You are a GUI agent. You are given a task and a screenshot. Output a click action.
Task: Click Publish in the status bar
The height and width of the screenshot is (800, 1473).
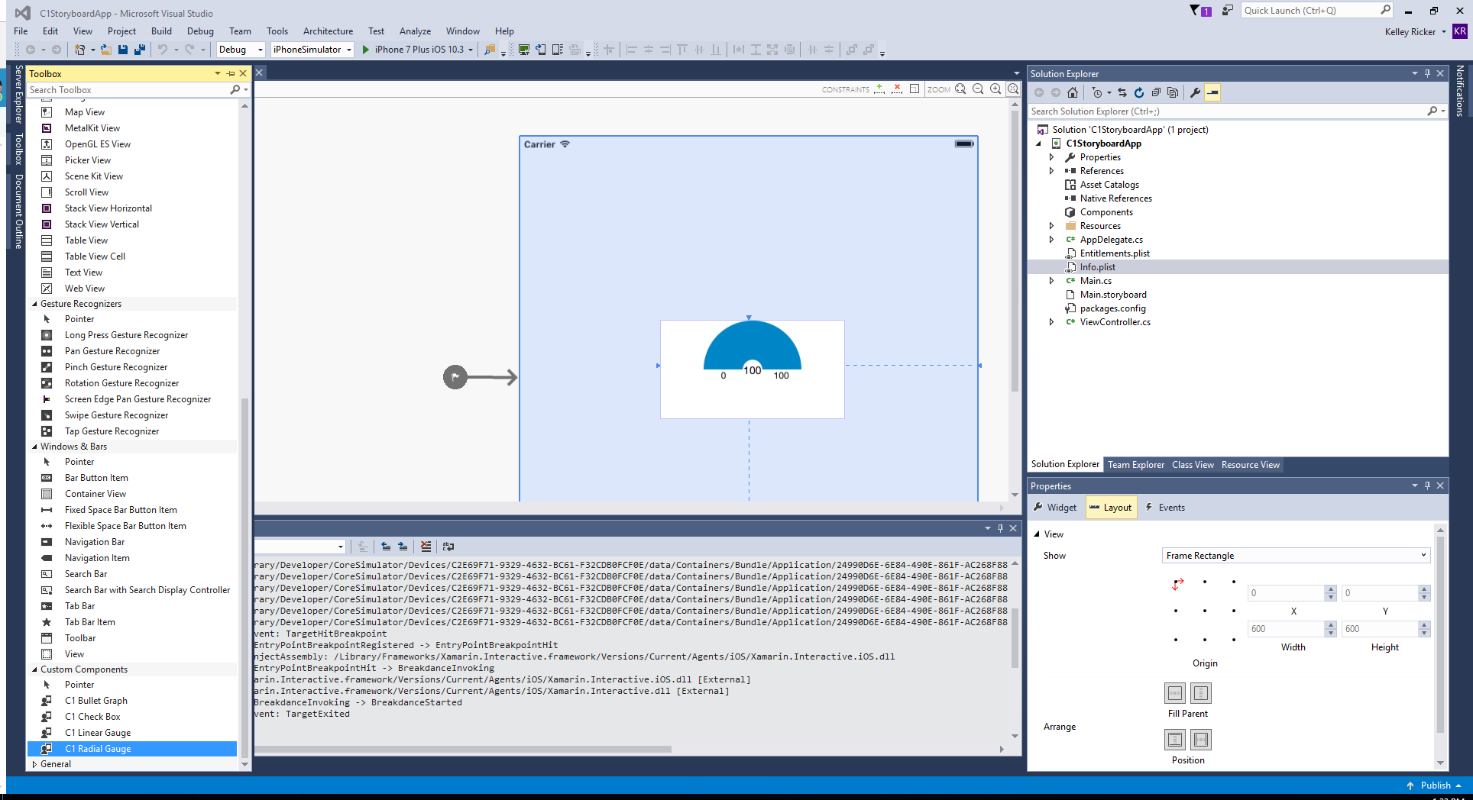(1435, 785)
